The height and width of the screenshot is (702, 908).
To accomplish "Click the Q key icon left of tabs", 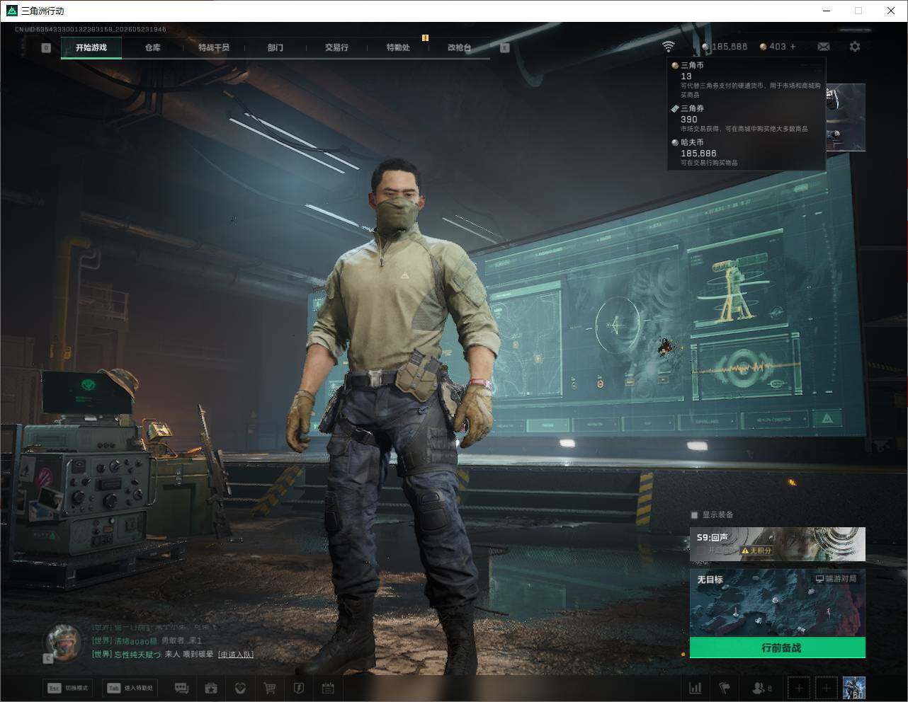I will (x=46, y=48).
